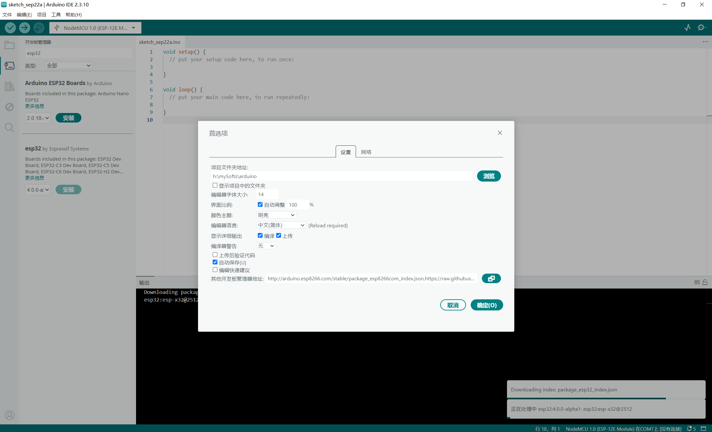Open the board selector dropdown
This screenshot has width=712, height=432.
[95, 28]
